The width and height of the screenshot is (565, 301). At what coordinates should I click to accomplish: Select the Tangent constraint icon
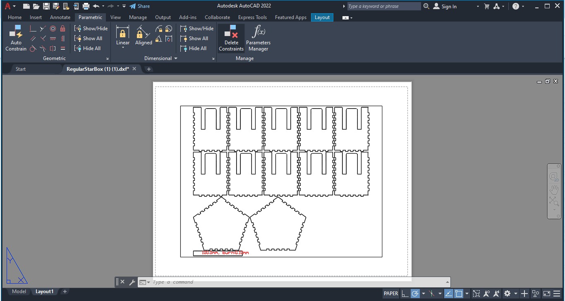tap(33, 48)
